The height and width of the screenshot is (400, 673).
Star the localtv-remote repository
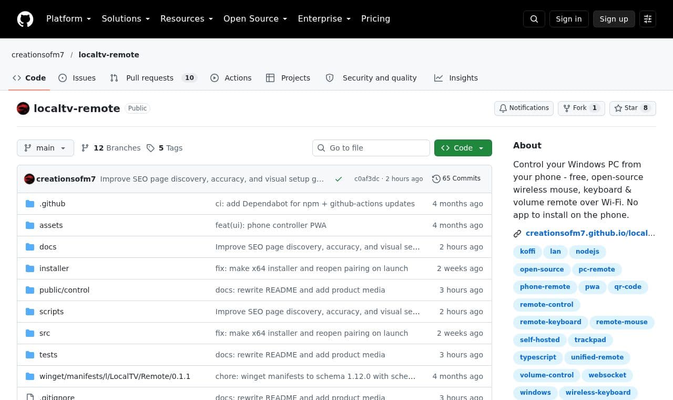[x=633, y=108]
